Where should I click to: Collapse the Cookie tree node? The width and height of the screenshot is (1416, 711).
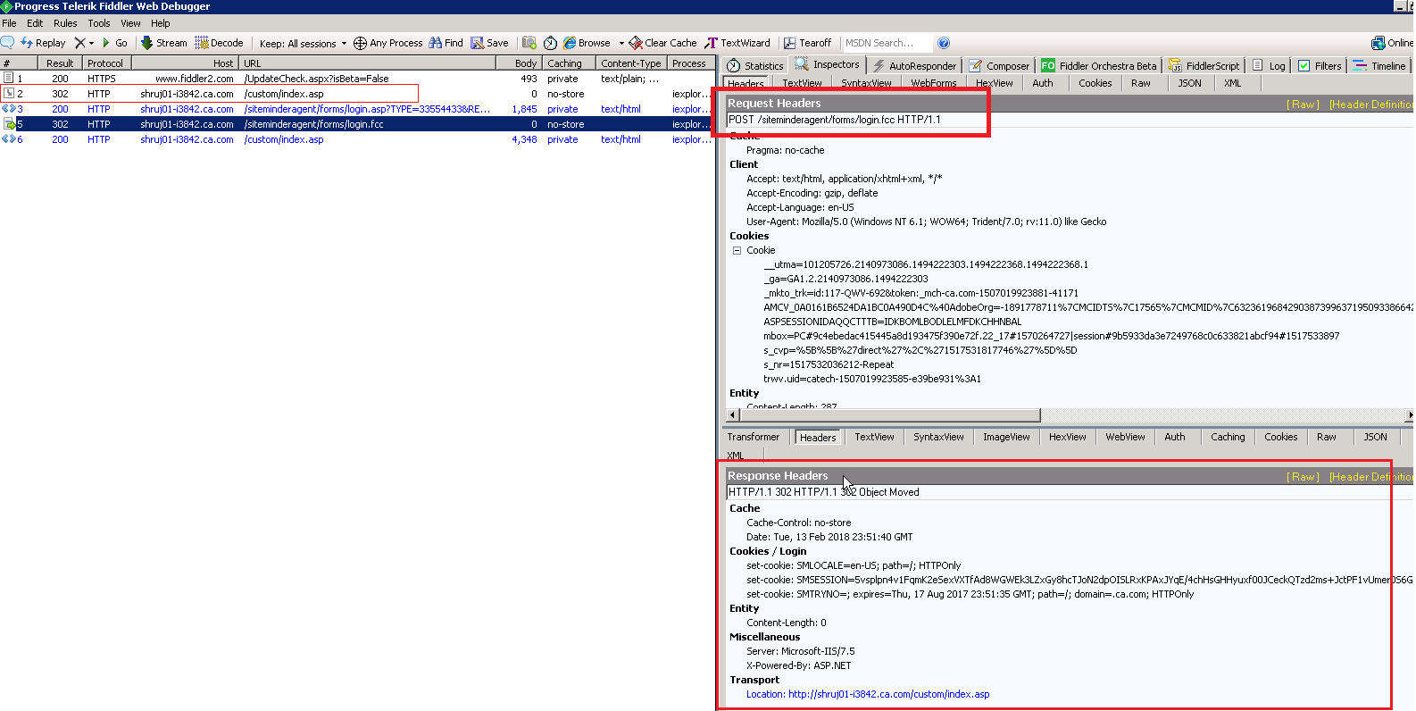(737, 250)
